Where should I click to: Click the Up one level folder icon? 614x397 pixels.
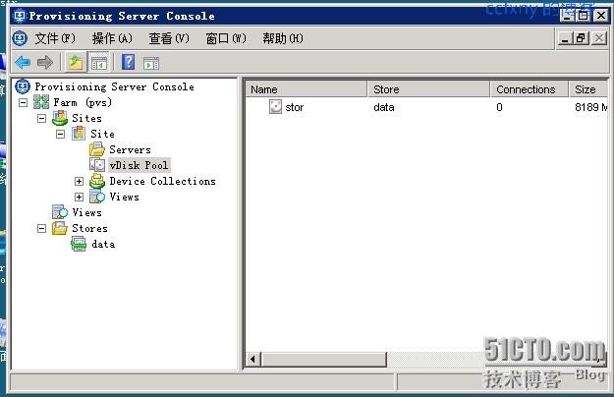pos(76,62)
